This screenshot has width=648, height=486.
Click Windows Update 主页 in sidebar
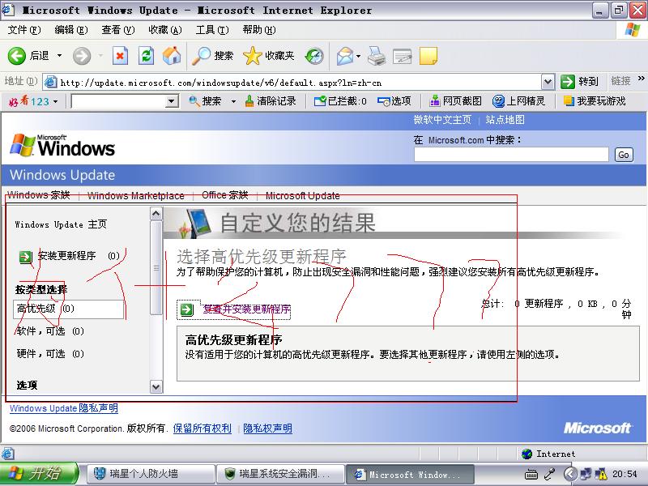click(61, 224)
